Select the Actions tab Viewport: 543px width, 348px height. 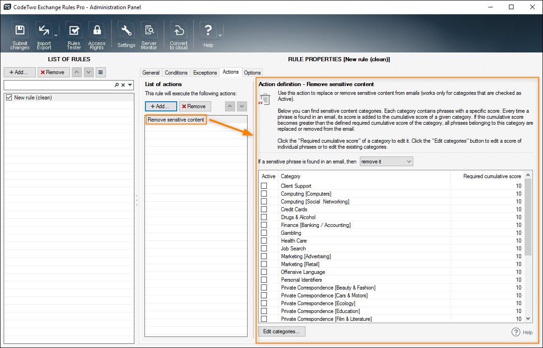coord(231,72)
